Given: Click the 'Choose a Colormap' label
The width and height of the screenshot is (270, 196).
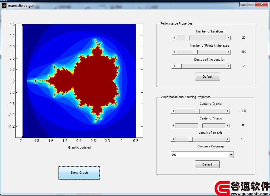Looking at the screenshot, I should (210, 147).
